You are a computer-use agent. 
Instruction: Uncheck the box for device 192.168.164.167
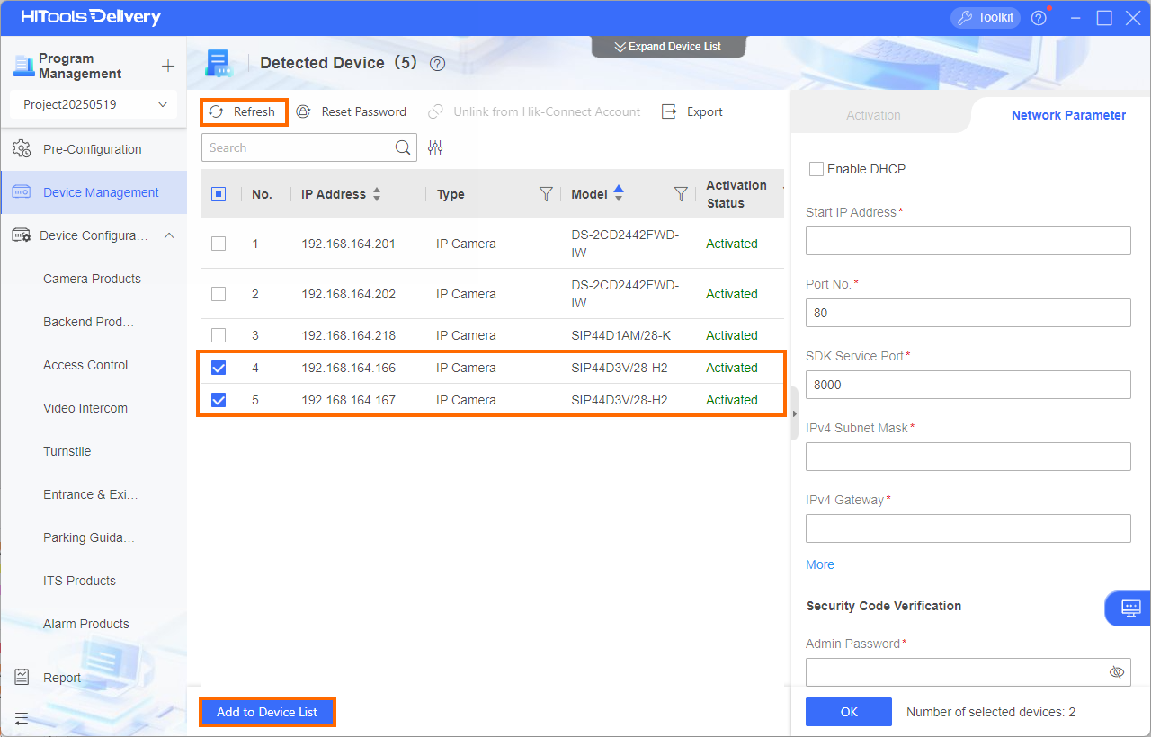click(x=219, y=400)
